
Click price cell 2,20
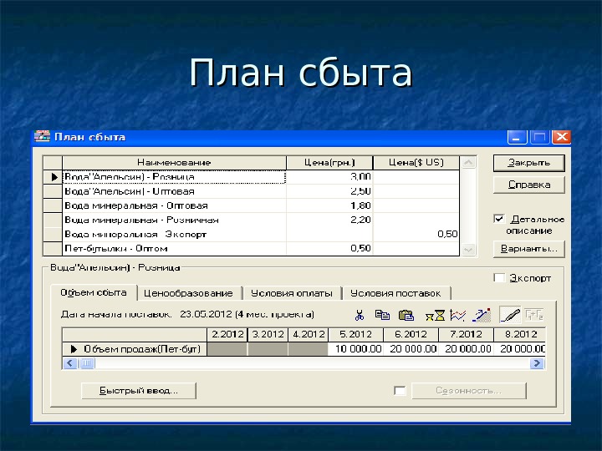[x=329, y=220]
